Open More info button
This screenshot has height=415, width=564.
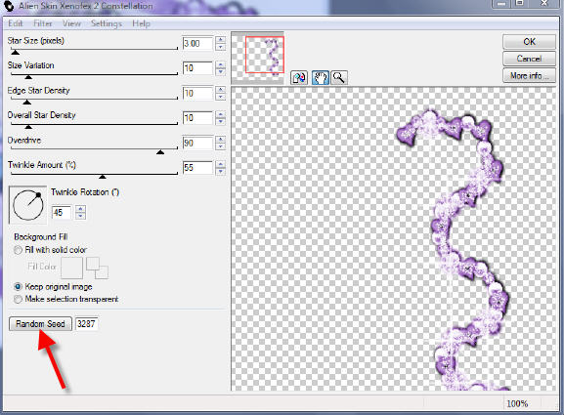click(x=529, y=76)
